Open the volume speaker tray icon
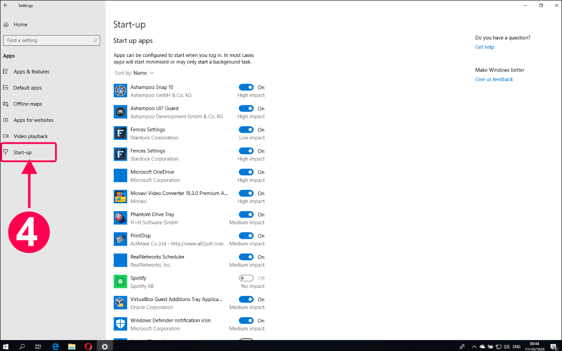The image size is (562, 351). (x=507, y=346)
